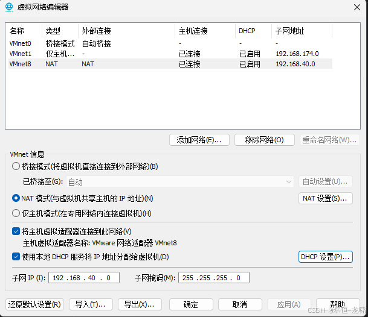Toggle 将主机虚拟适配器连接到此网络 checkbox

(16, 231)
